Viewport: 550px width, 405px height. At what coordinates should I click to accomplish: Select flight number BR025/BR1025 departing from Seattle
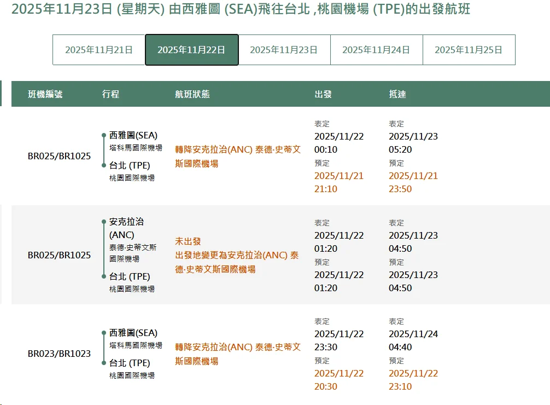[x=59, y=156]
